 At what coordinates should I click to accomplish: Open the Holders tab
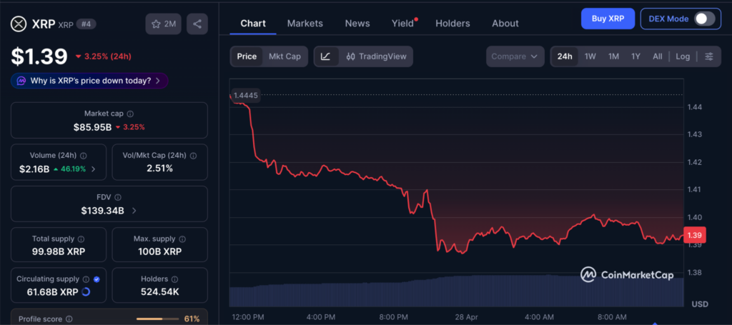click(452, 24)
